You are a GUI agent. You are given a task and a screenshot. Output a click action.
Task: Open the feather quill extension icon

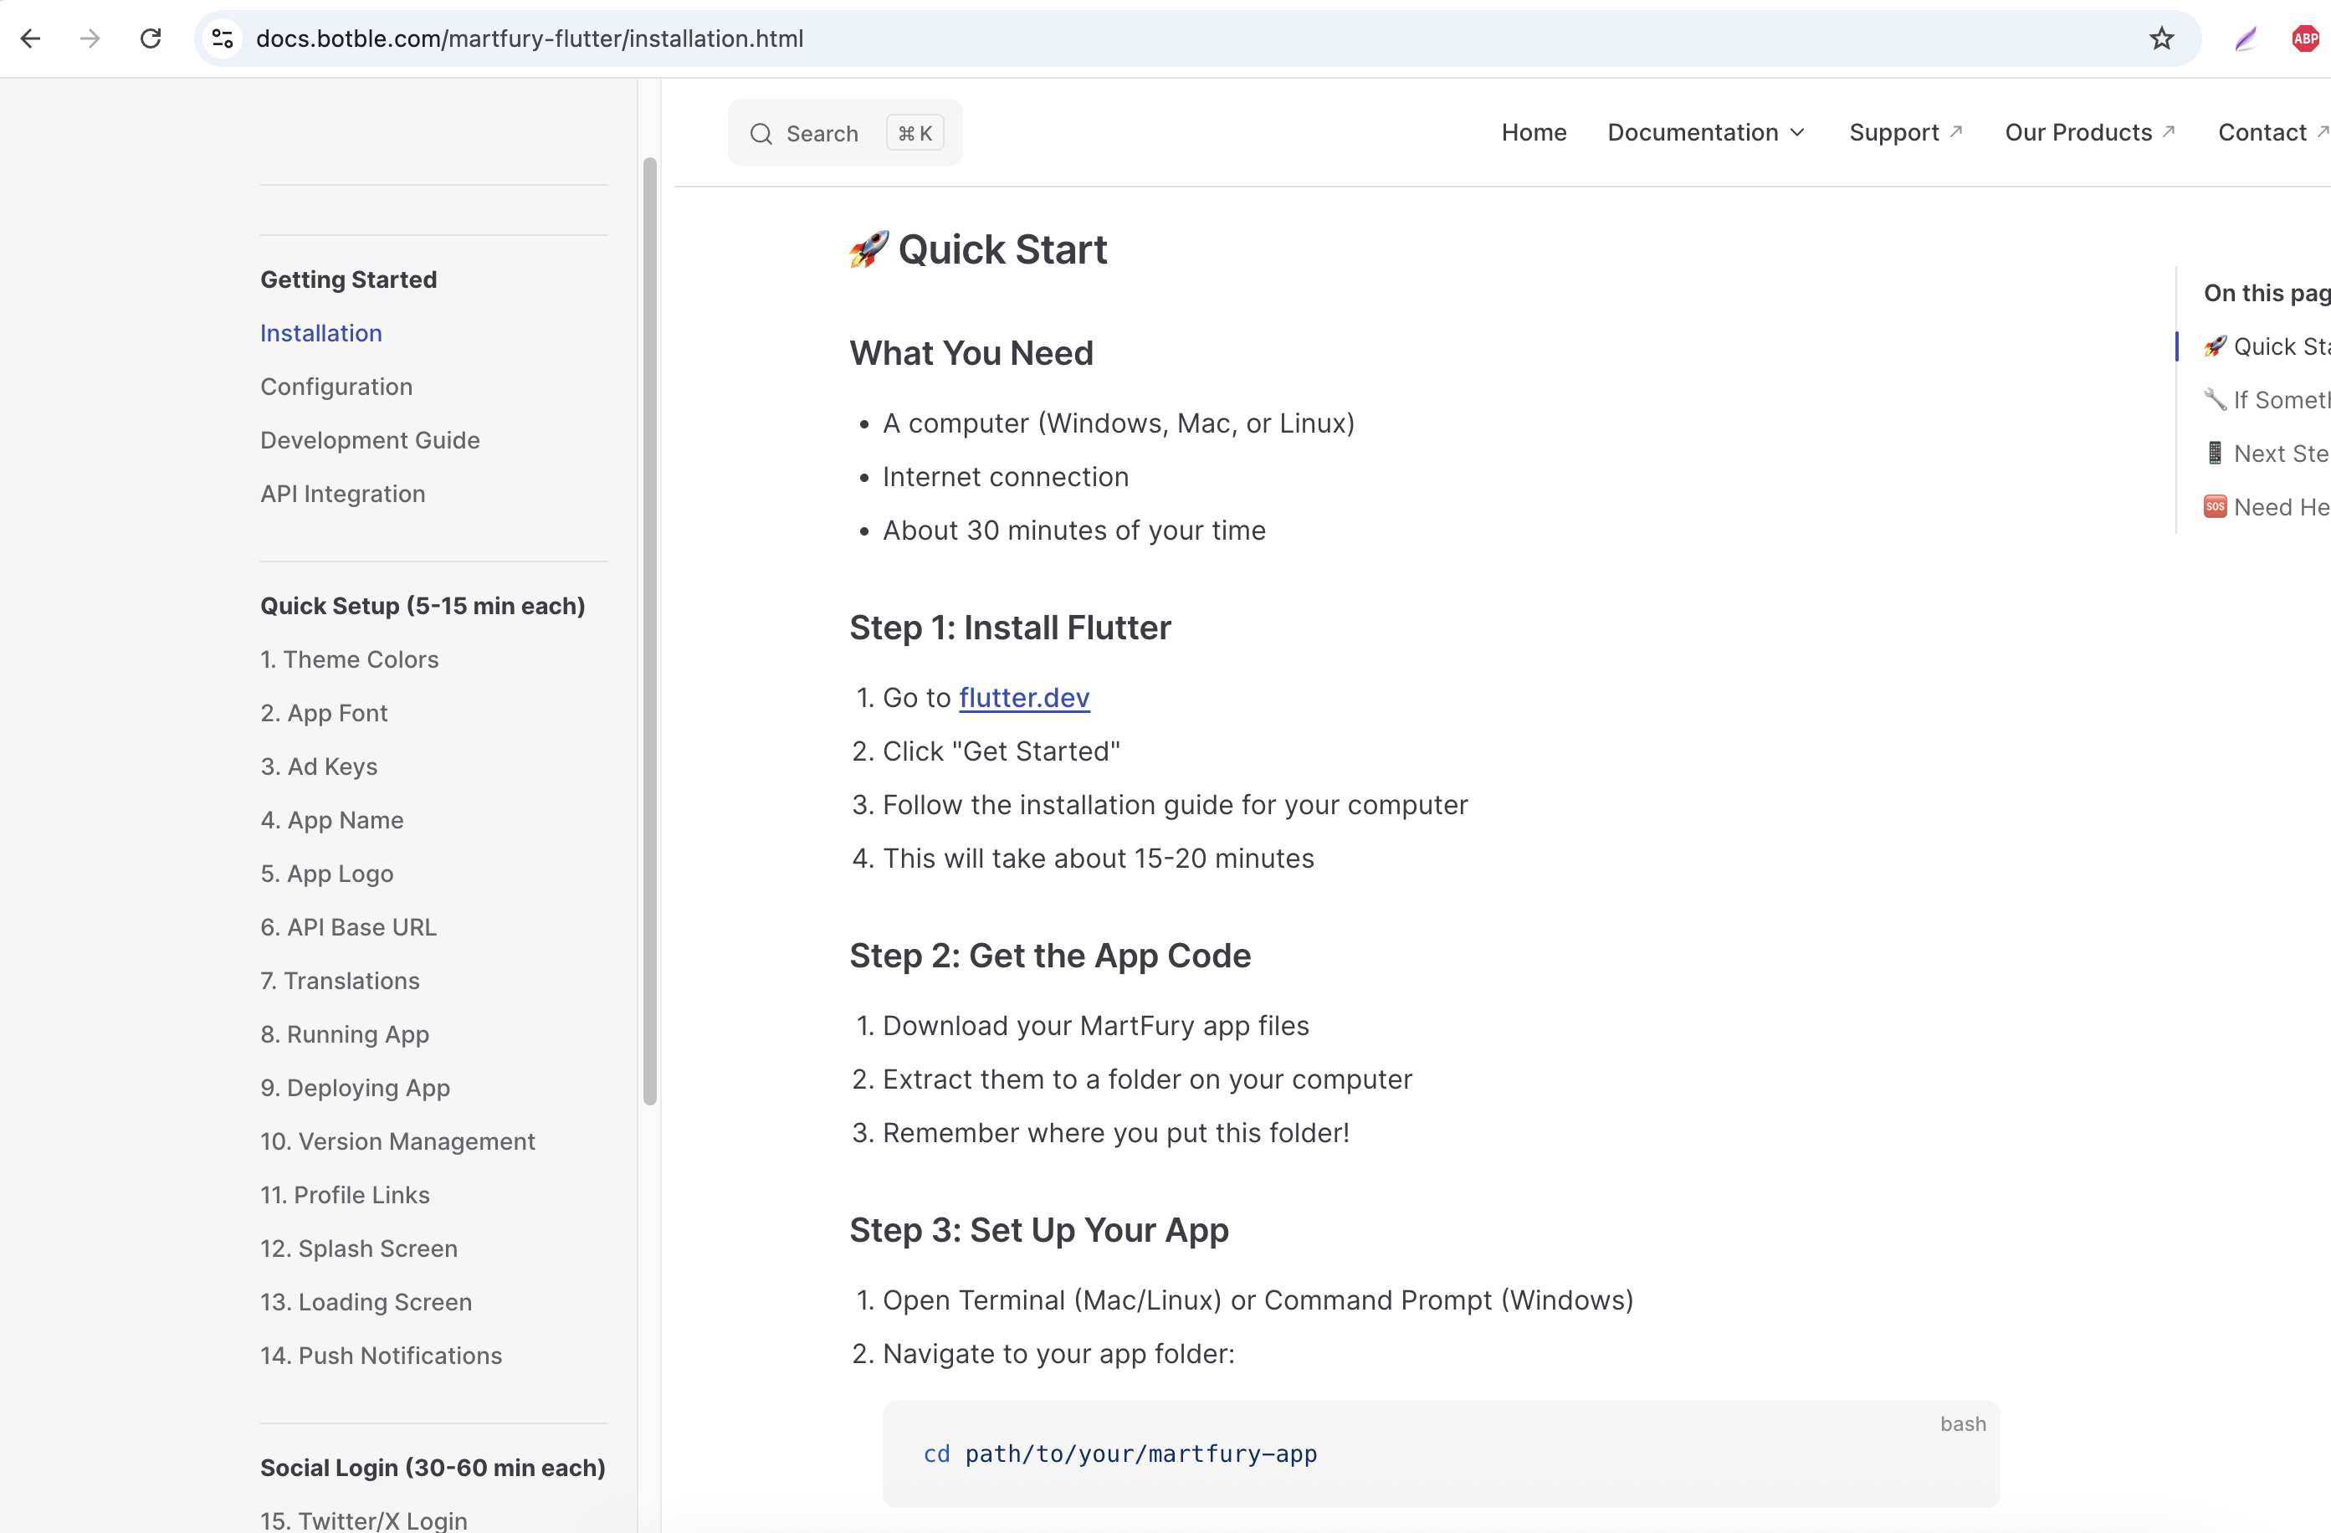tap(2245, 38)
